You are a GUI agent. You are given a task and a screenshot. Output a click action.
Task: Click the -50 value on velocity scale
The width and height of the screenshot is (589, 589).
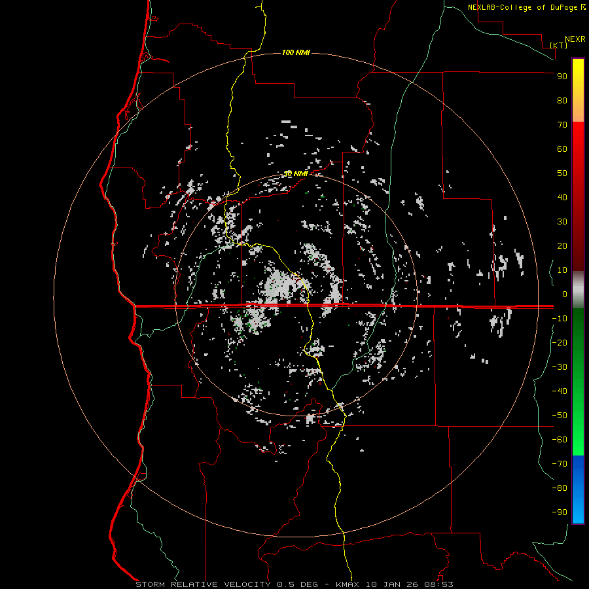pos(560,415)
